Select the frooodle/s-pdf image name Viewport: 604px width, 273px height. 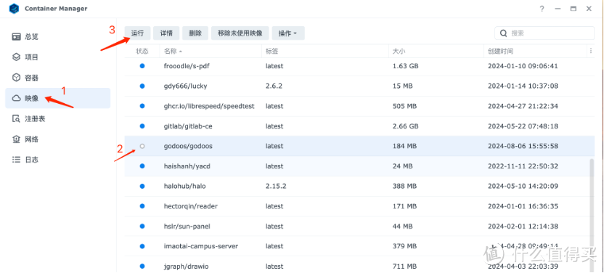click(187, 66)
